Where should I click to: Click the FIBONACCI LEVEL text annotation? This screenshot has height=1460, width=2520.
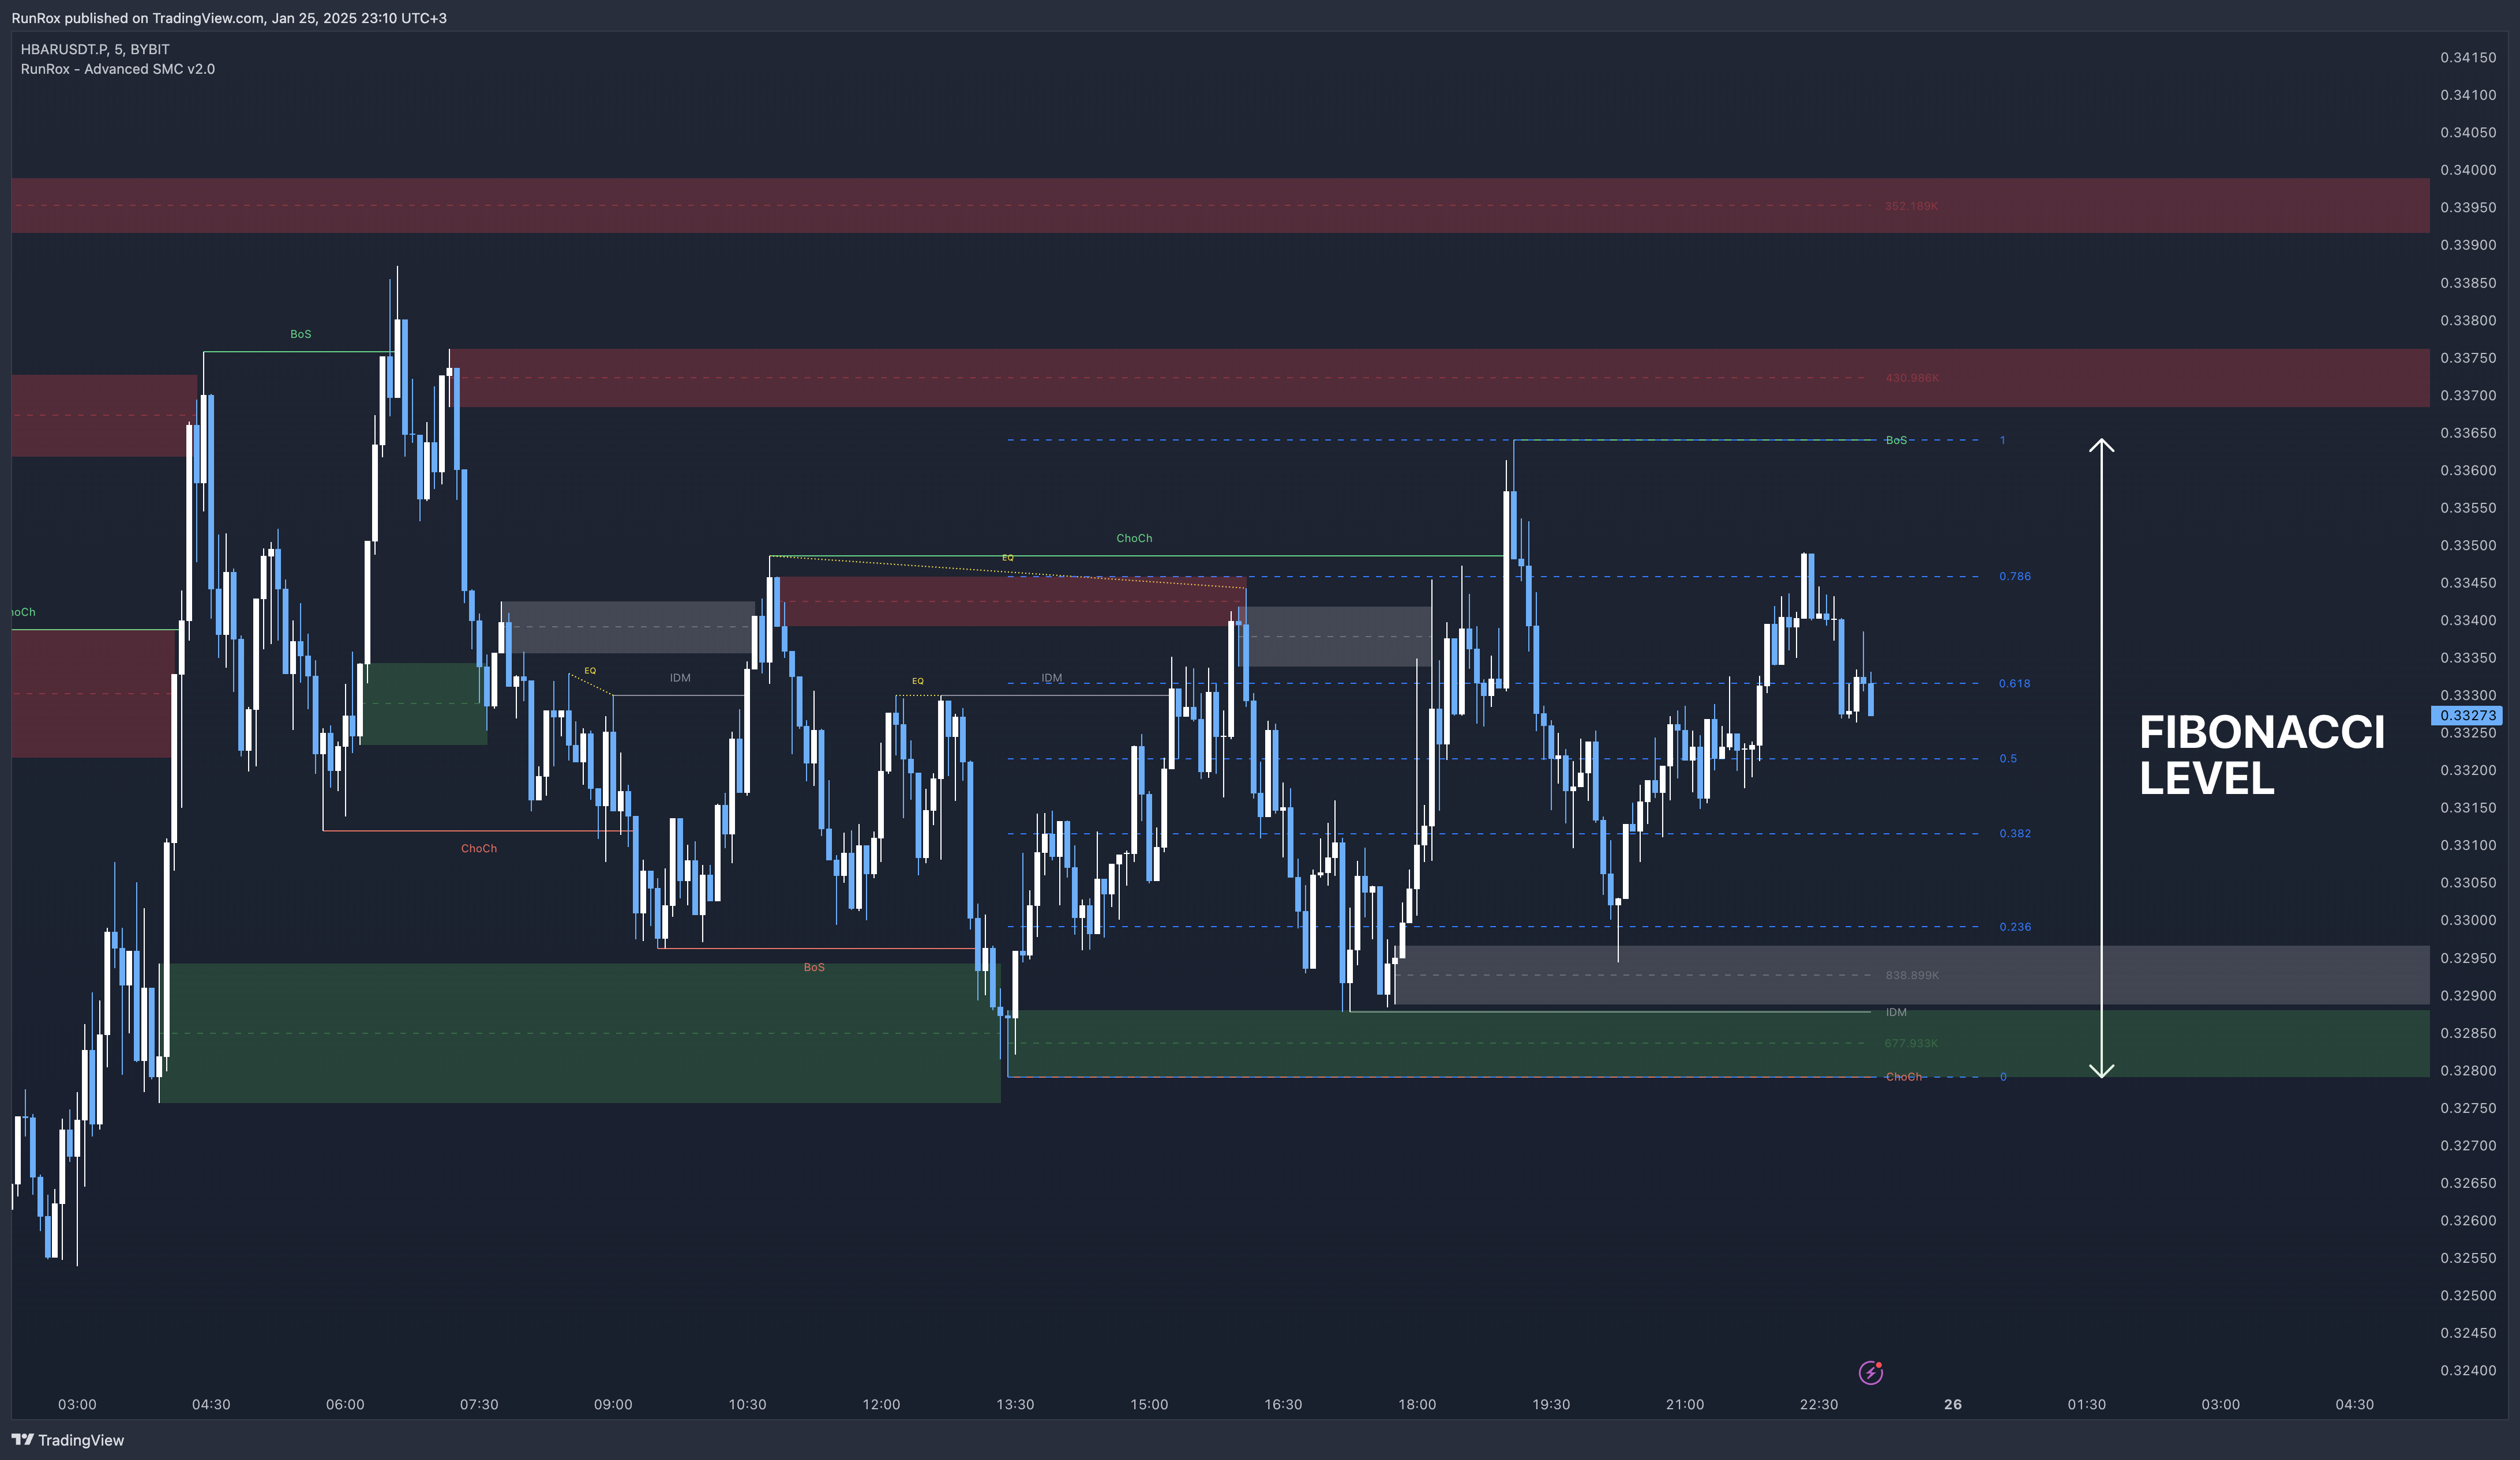(2261, 754)
